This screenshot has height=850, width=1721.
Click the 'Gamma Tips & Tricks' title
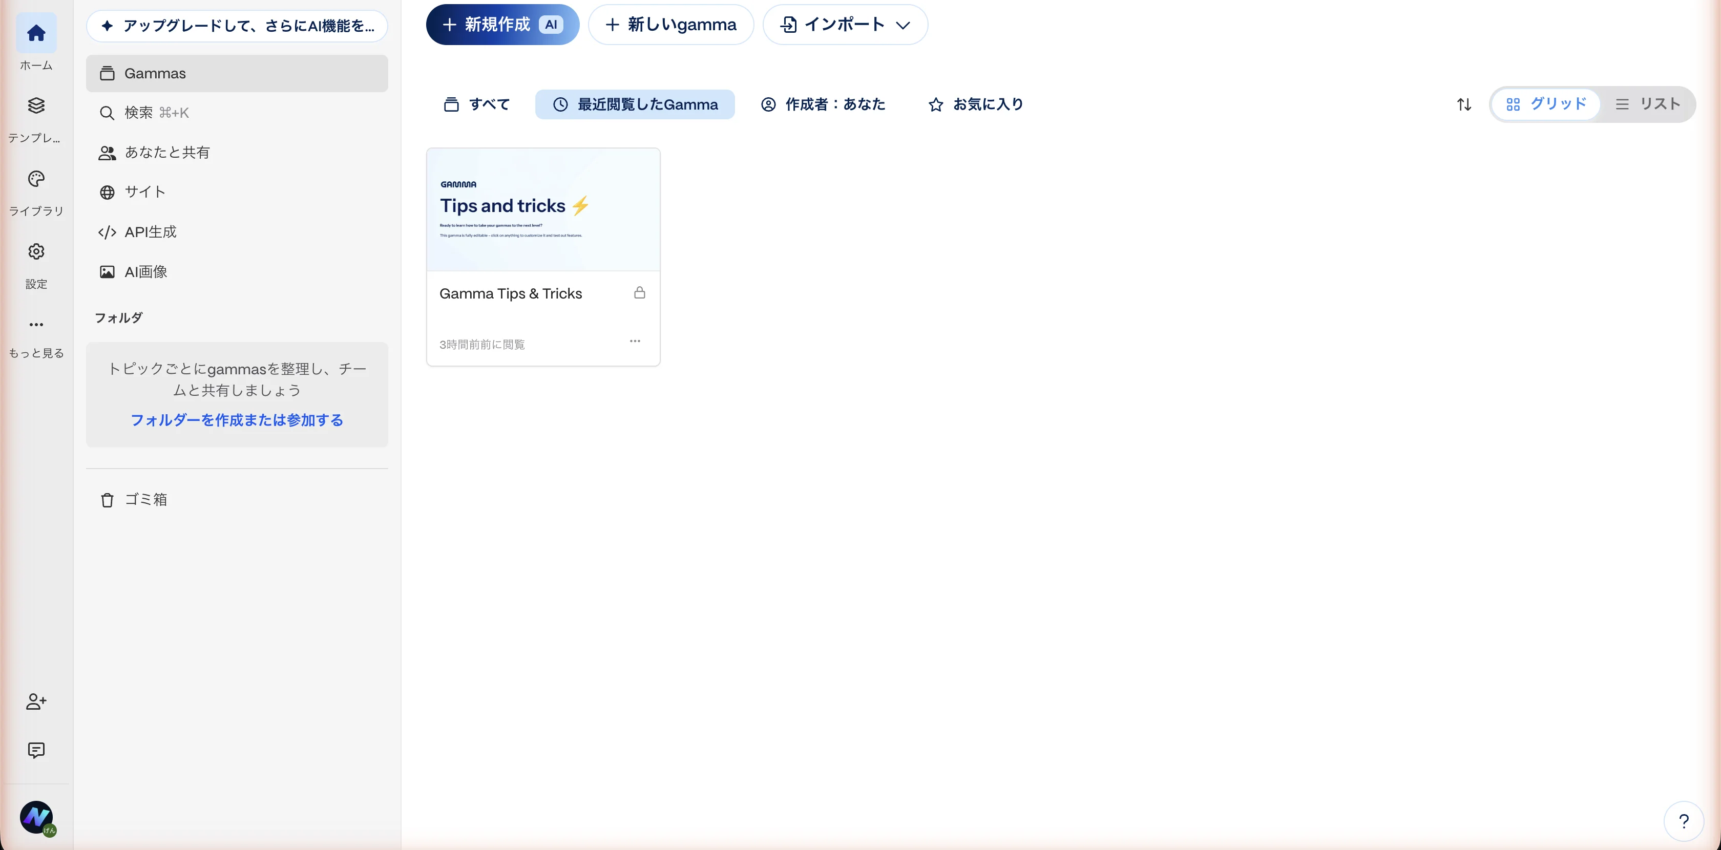[511, 294]
